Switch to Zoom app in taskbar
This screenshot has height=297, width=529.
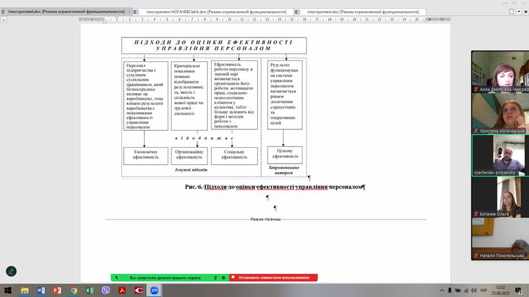click(x=154, y=290)
